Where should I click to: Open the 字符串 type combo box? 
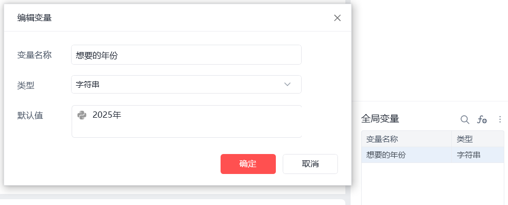coord(186,85)
